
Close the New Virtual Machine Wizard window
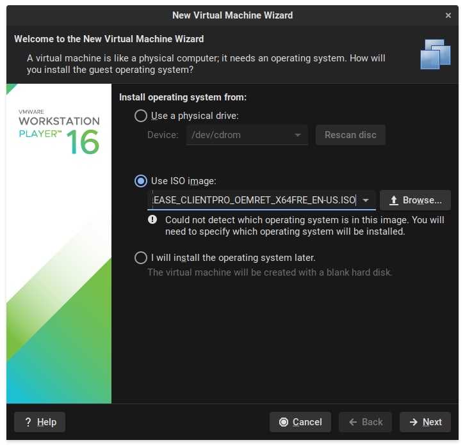click(x=448, y=15)
